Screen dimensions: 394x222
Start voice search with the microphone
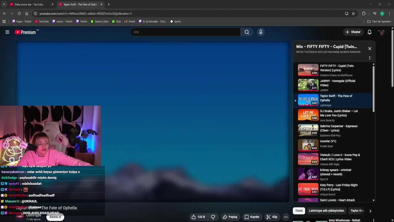261,32
